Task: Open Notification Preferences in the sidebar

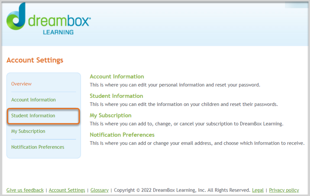Action: point(38,147)
